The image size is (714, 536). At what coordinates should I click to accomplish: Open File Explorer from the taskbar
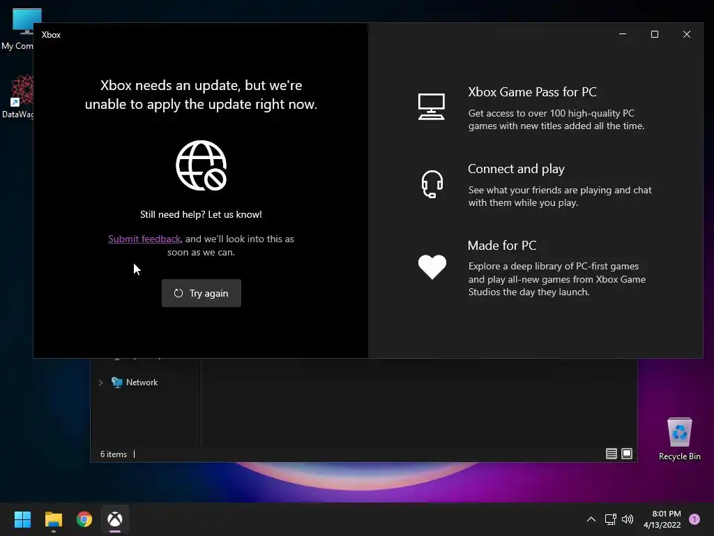coord(53,519)
